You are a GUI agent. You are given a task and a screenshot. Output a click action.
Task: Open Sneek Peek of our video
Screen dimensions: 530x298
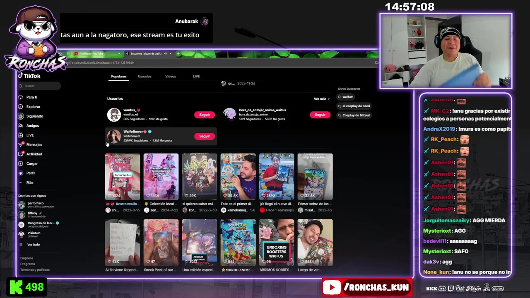tap(161, 243)
